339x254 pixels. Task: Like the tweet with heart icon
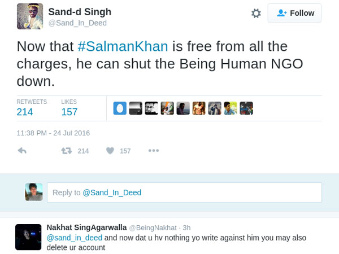pyautogui.click(x=110, y=151)
